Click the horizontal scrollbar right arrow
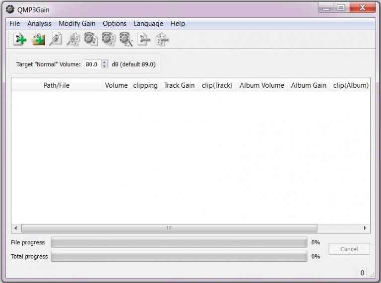Image resolution: width=381 pixels, height=283 pixels. (365, 228)
